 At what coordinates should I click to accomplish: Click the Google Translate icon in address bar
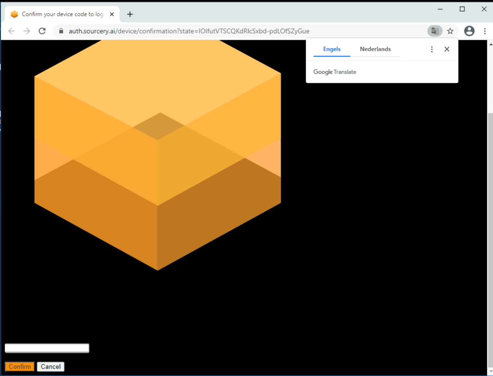[x=435, y=31]
